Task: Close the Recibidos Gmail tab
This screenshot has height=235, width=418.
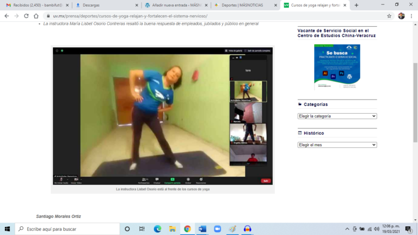Action: (x=67, y=5)
